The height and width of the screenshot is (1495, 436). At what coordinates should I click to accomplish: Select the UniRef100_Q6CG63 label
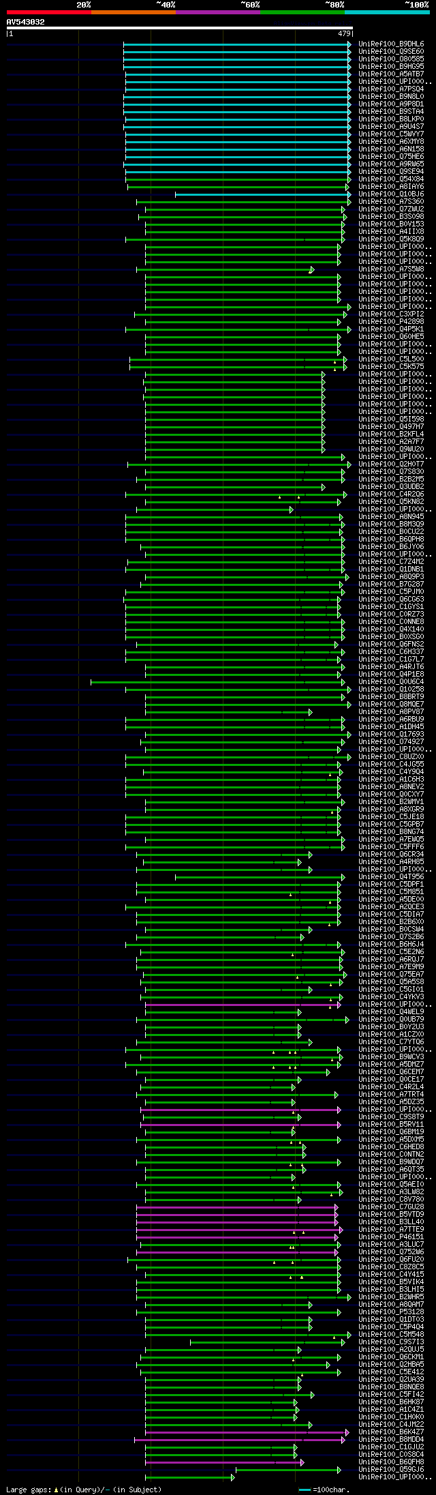tap(391, 599)
